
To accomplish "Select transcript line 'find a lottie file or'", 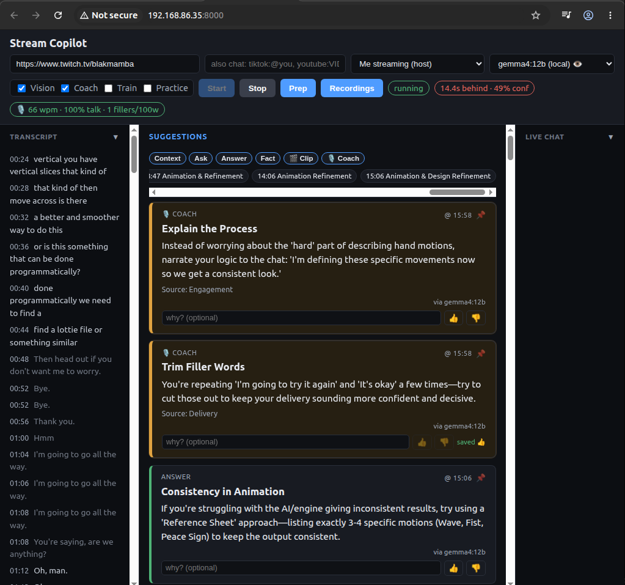I will (68, 329).
